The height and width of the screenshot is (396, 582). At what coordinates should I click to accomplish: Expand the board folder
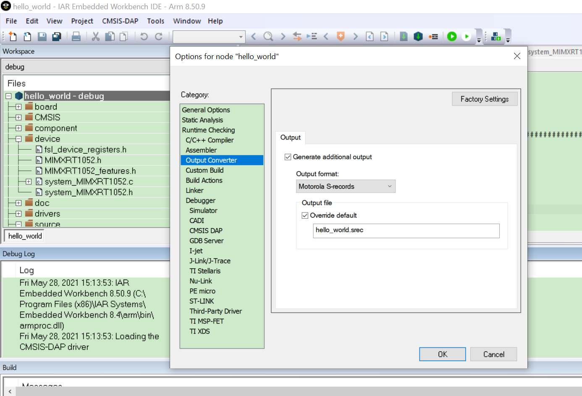point(18,107)
